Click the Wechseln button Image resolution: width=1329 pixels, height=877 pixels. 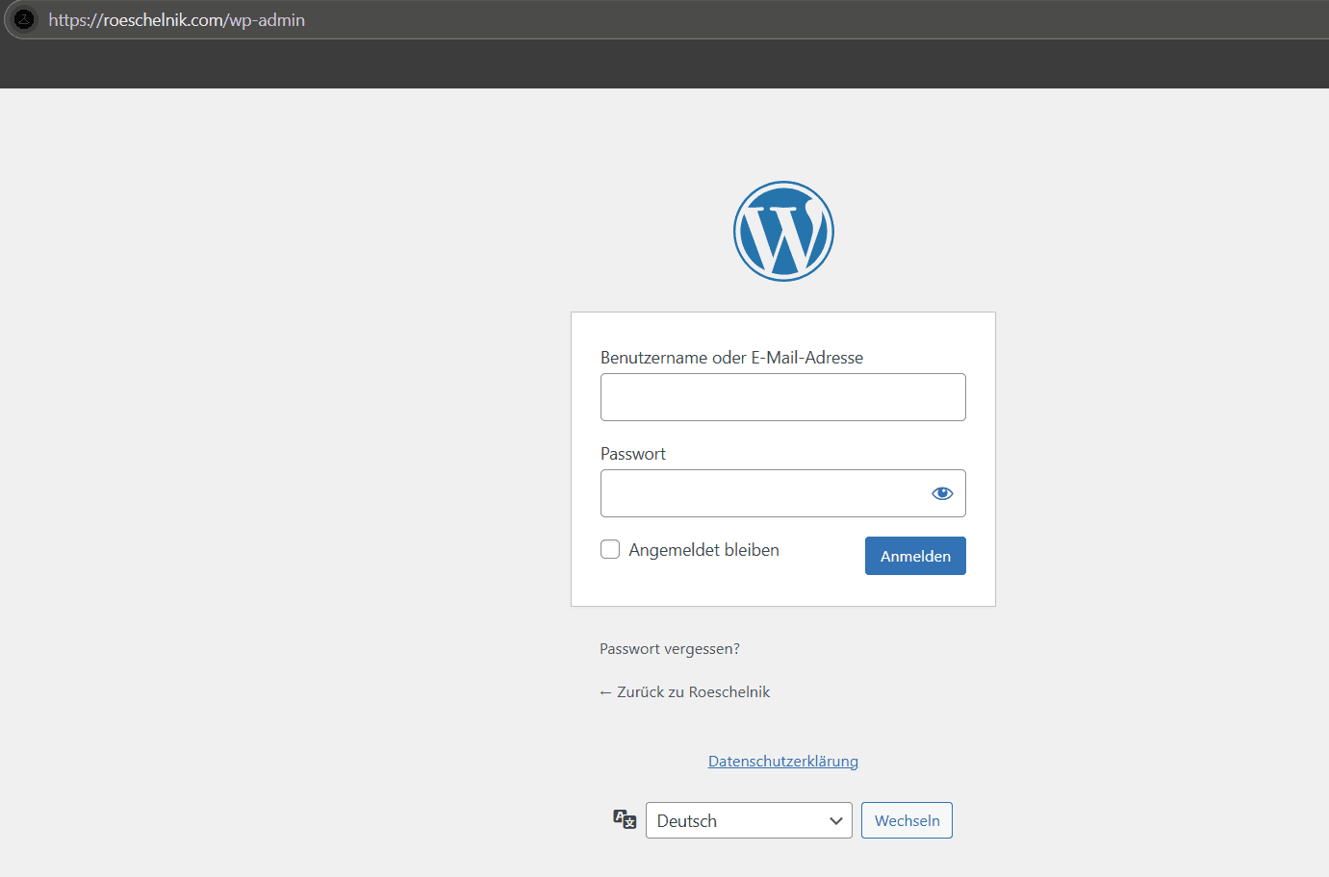point(907,820)
